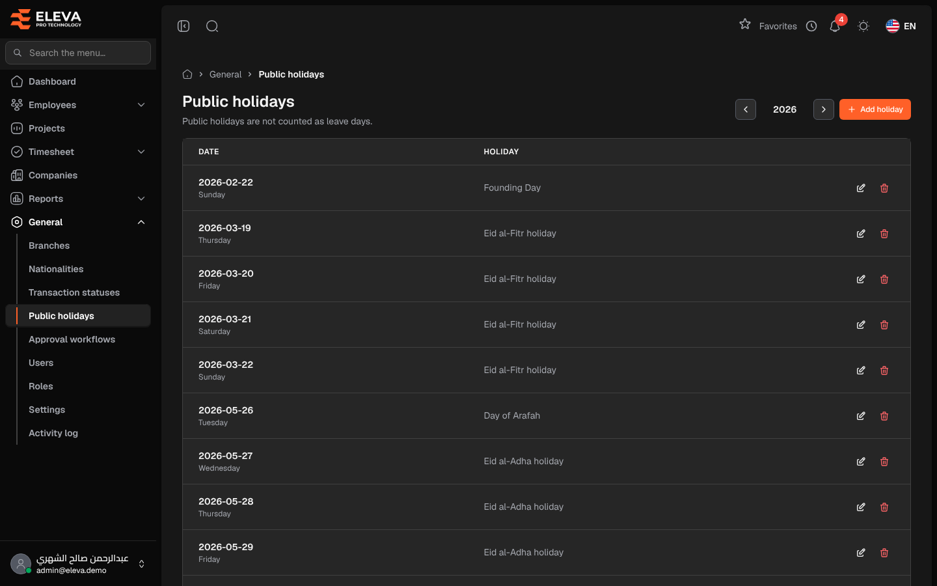
Task: Expand Timesheet submenu
Action: [78, 152]
